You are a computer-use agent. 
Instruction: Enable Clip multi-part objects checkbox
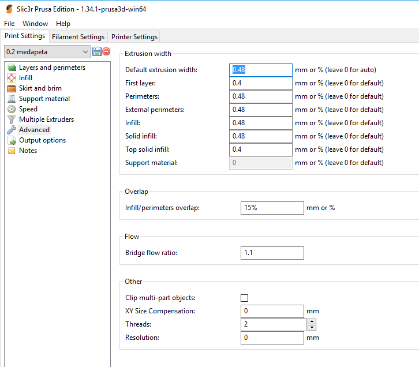244,298
